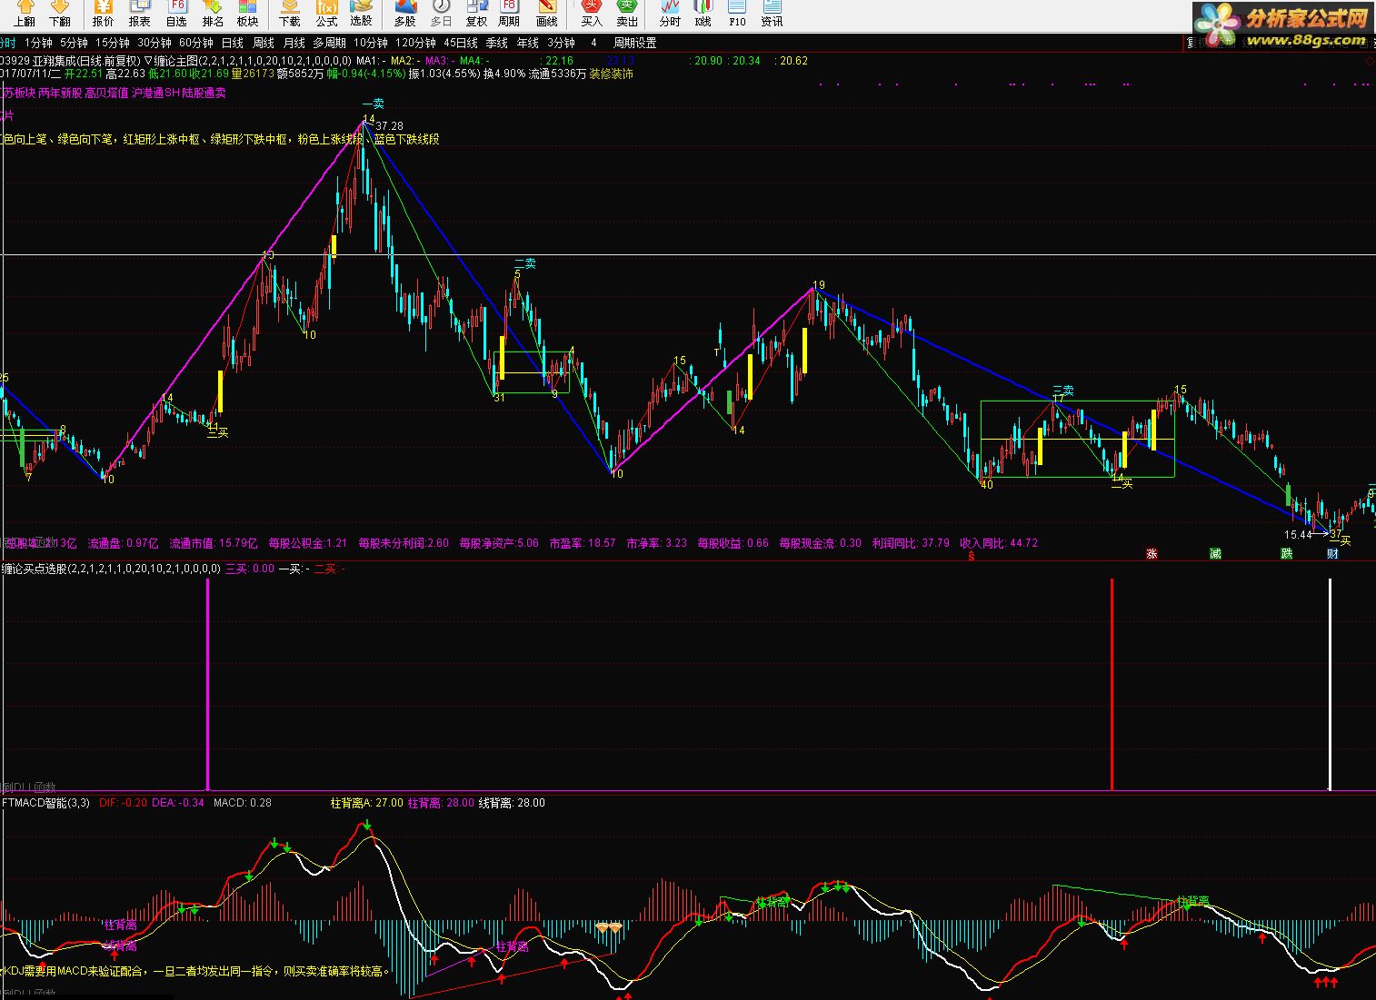
Task: Click the blue 财 marker on the chart axis
Action: (x=1332, y=554)
